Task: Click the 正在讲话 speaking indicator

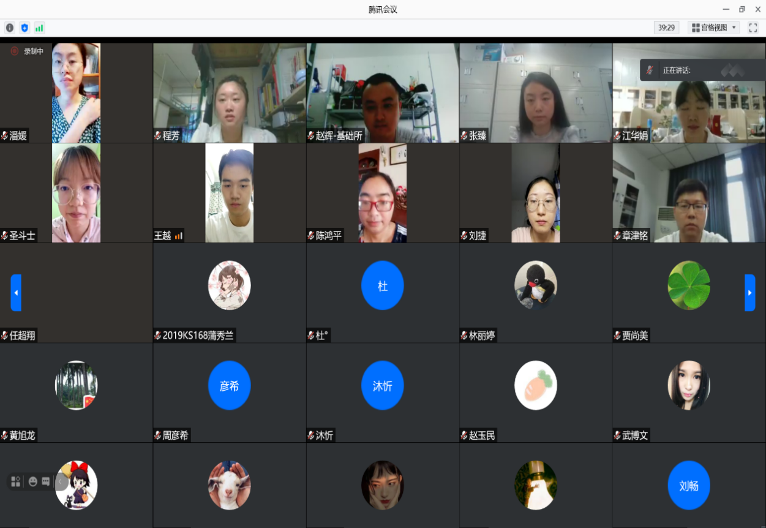Action: [x=677, y=70]
